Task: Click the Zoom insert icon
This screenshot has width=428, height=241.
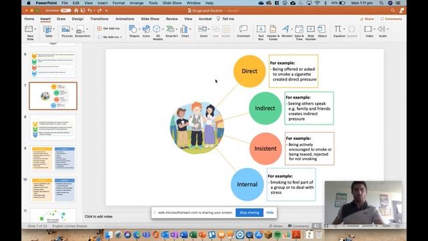Action: tap(203, 29)
